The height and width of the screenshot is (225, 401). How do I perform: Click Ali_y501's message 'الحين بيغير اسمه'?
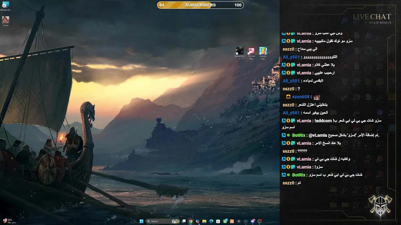click(305, 113)
